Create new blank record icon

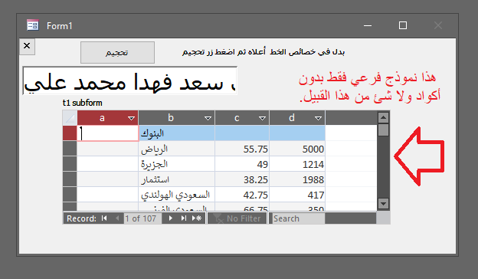click(x=197, y=218)
